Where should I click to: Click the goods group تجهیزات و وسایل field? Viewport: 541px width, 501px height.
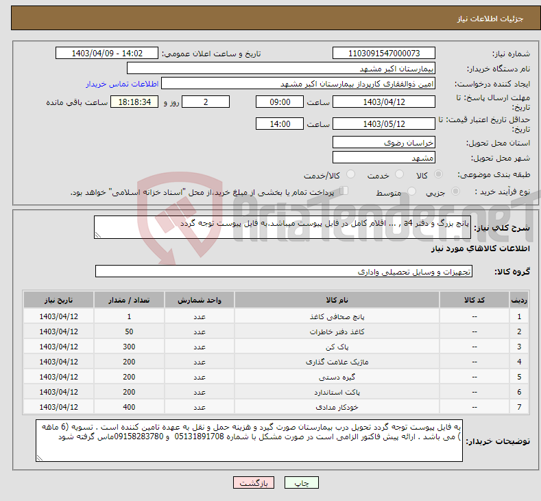coord(284,271)
